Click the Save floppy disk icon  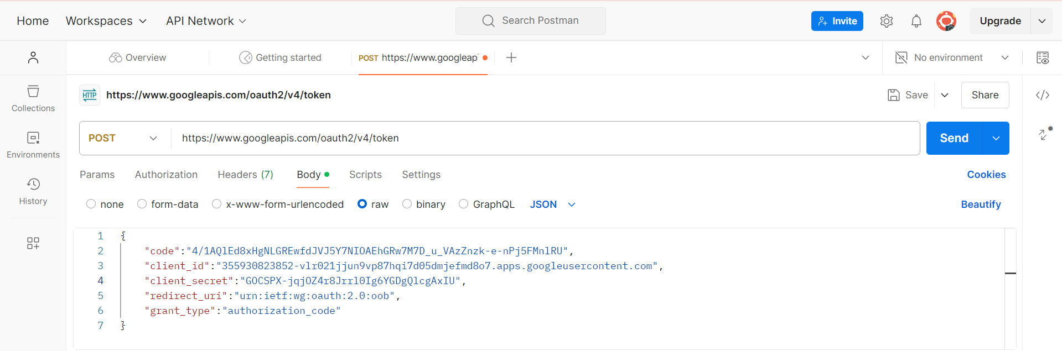point(893,95)
